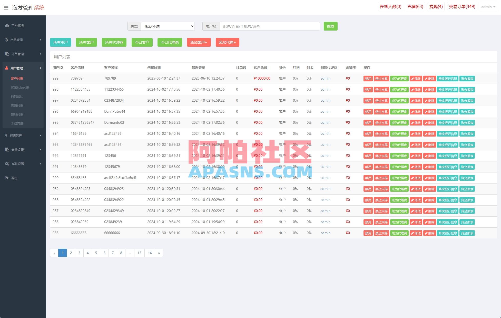Click 修改 pencil button for user 998
This screenshot has width=501, height=318.
[x=416, y=90]
